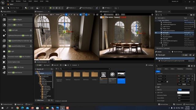
Task: Click the Stop simulation button
Action: 56,8
